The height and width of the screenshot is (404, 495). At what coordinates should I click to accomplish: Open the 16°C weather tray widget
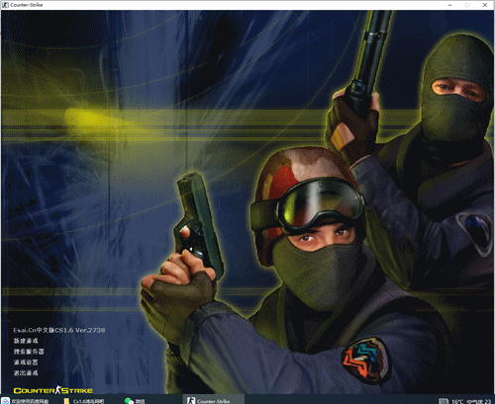[457, 401]
